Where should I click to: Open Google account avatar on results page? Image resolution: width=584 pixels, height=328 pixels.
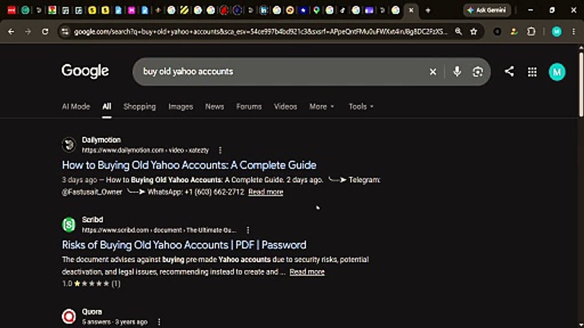click(x=557, y=72)
